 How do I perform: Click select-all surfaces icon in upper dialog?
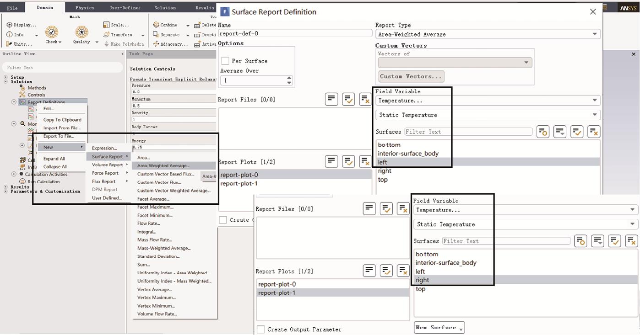click(577, 132)
